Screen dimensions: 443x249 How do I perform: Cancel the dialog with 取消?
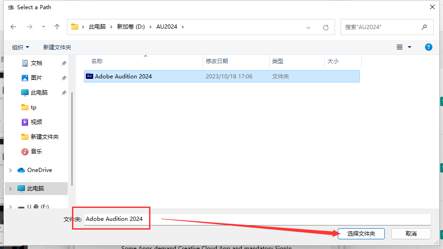pyautogui.click(x=411, y=234)
